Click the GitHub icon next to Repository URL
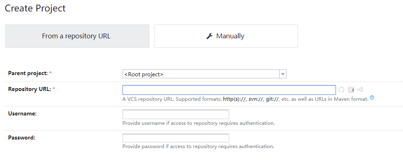 pyautogui.click(x=341, y=90)
